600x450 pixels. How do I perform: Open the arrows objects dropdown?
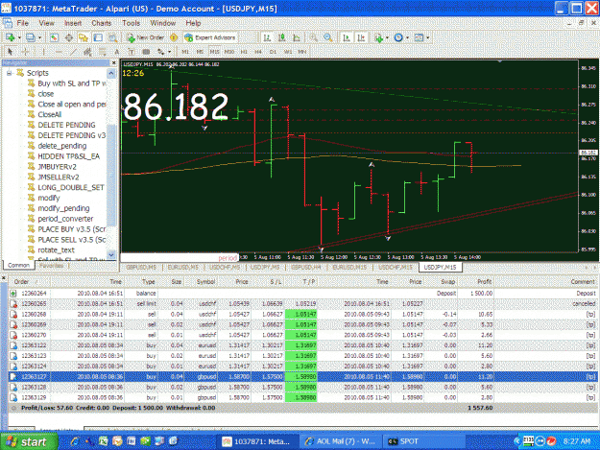pos(170,51)
